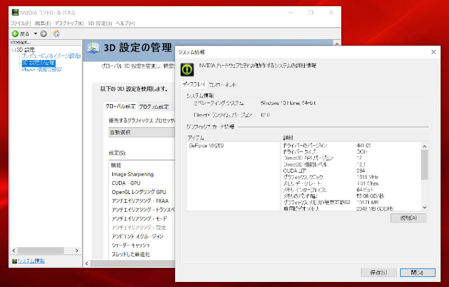Image resolution: width=449 pixels, height=287 pixels.
Task: Click the left scroll arrow below the settings pane
Action: (87, 263)
